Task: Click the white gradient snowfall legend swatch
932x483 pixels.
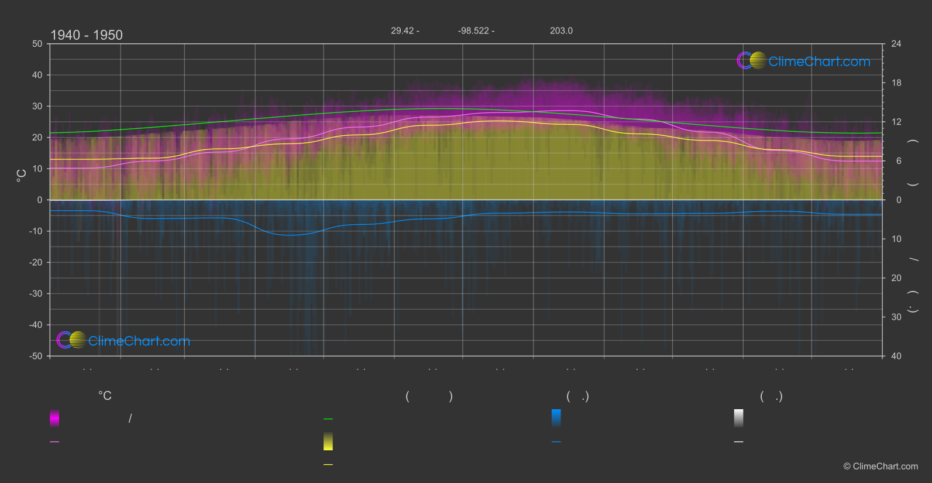Action: coord(738,418)
